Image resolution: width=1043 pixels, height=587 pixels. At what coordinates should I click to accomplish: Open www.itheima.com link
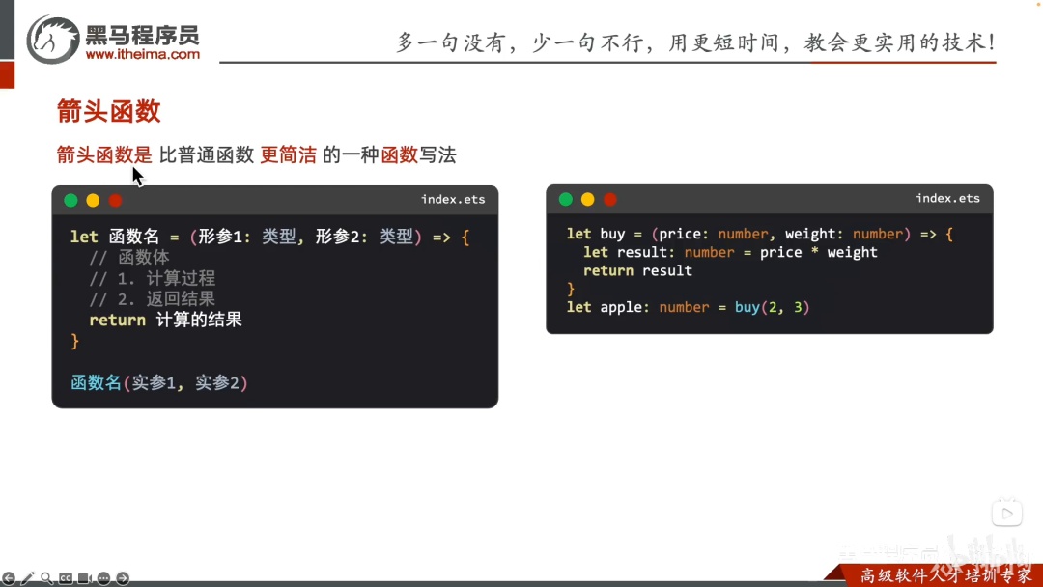[142, 54]
